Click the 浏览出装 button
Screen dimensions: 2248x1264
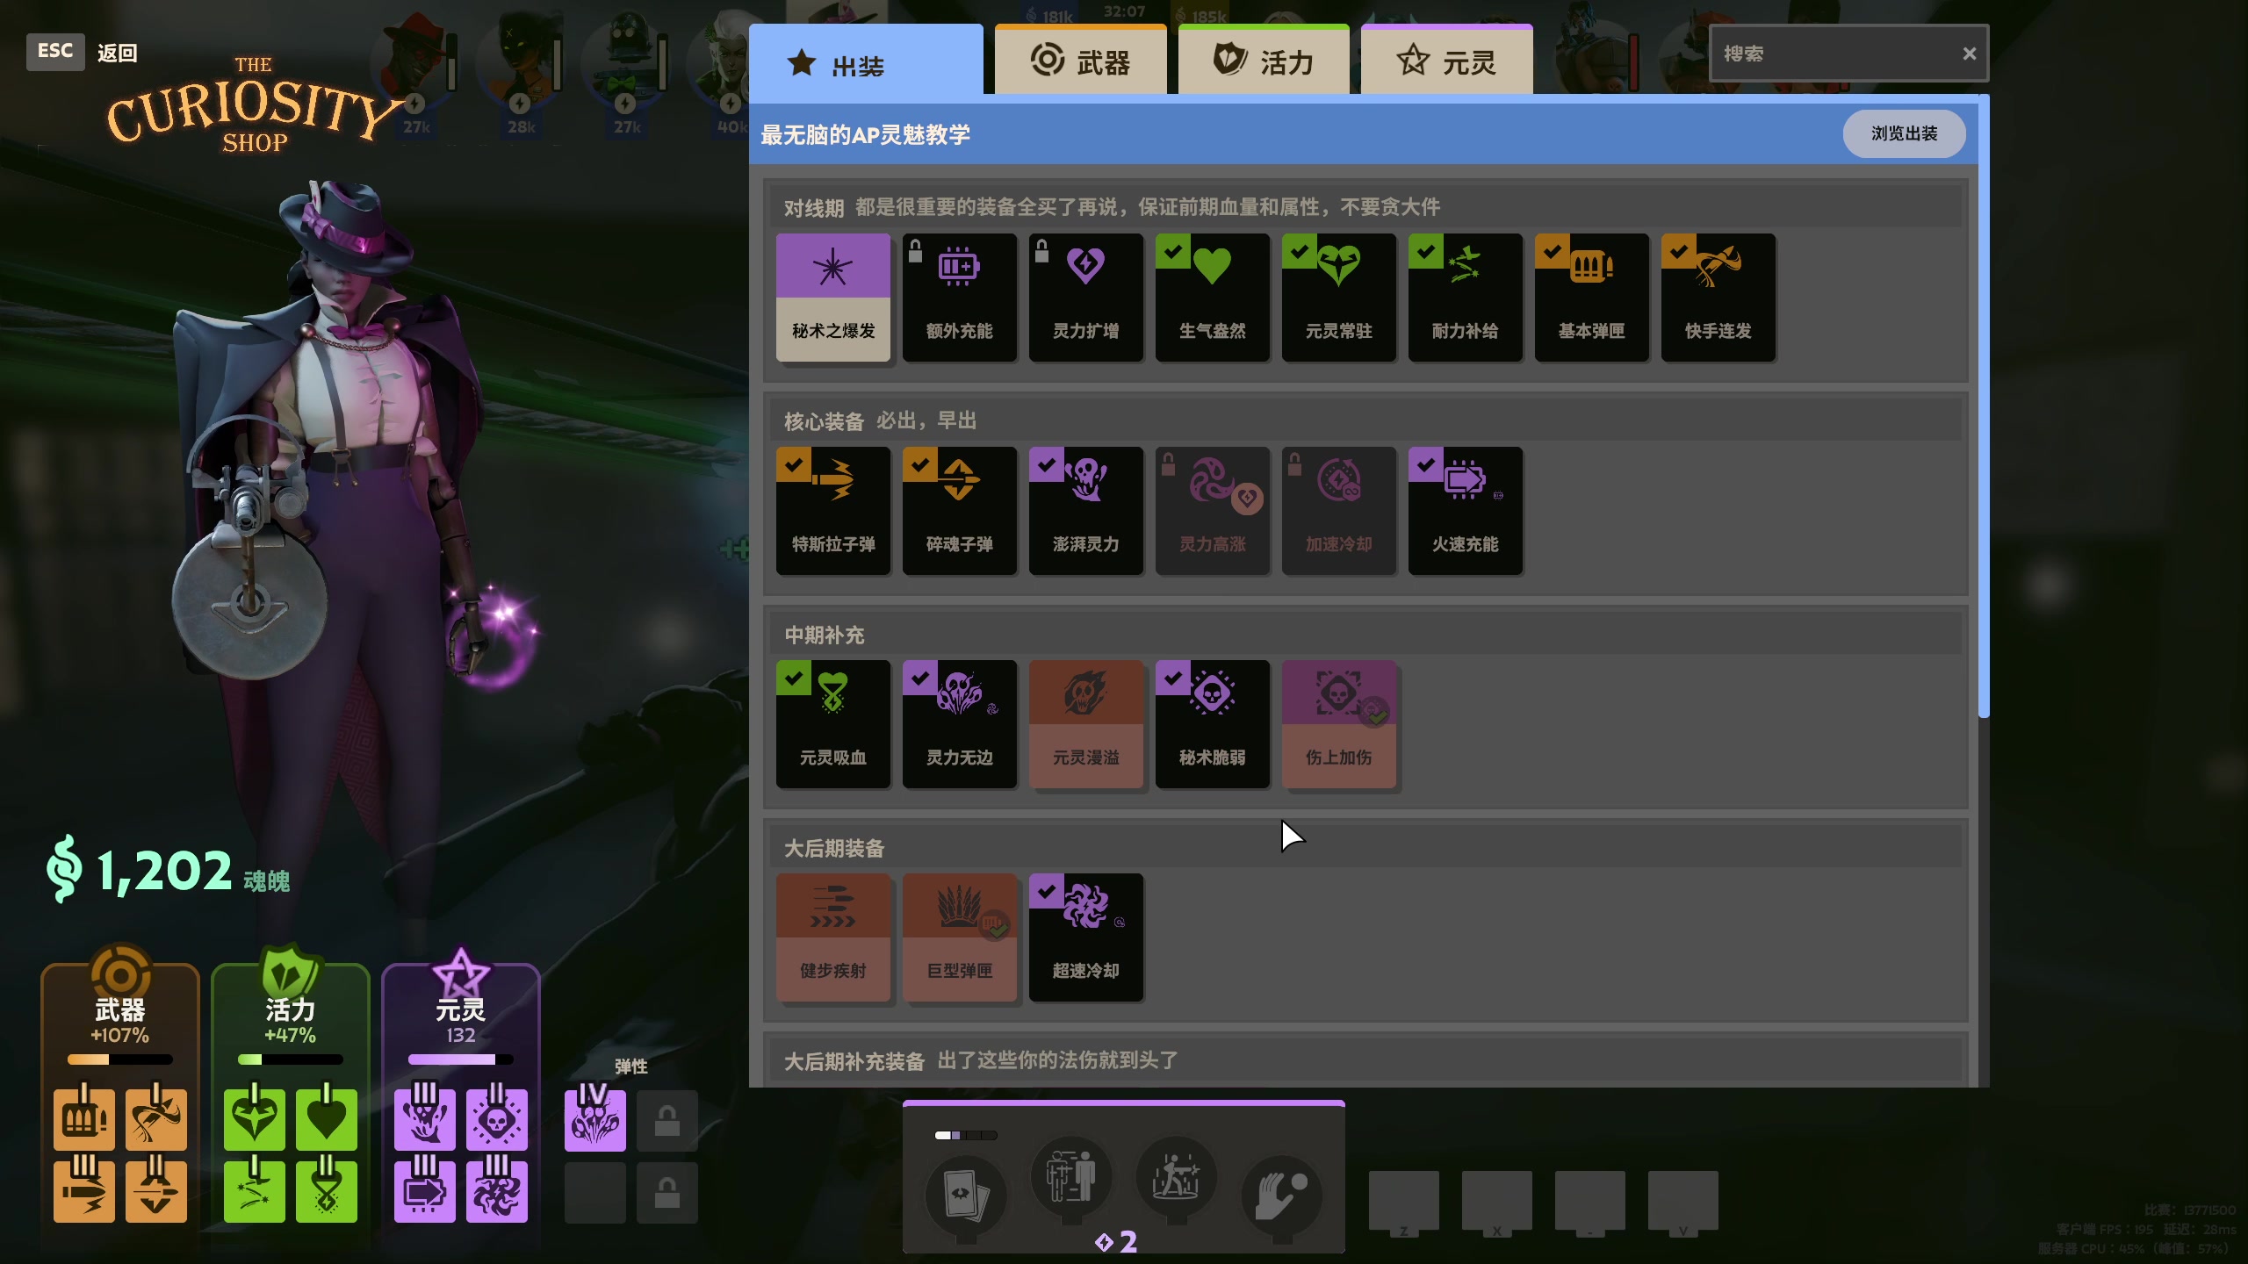click(x=1904, y=133)
